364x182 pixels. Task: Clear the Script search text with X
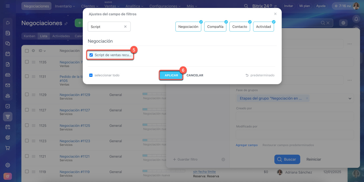click(125, 27)
